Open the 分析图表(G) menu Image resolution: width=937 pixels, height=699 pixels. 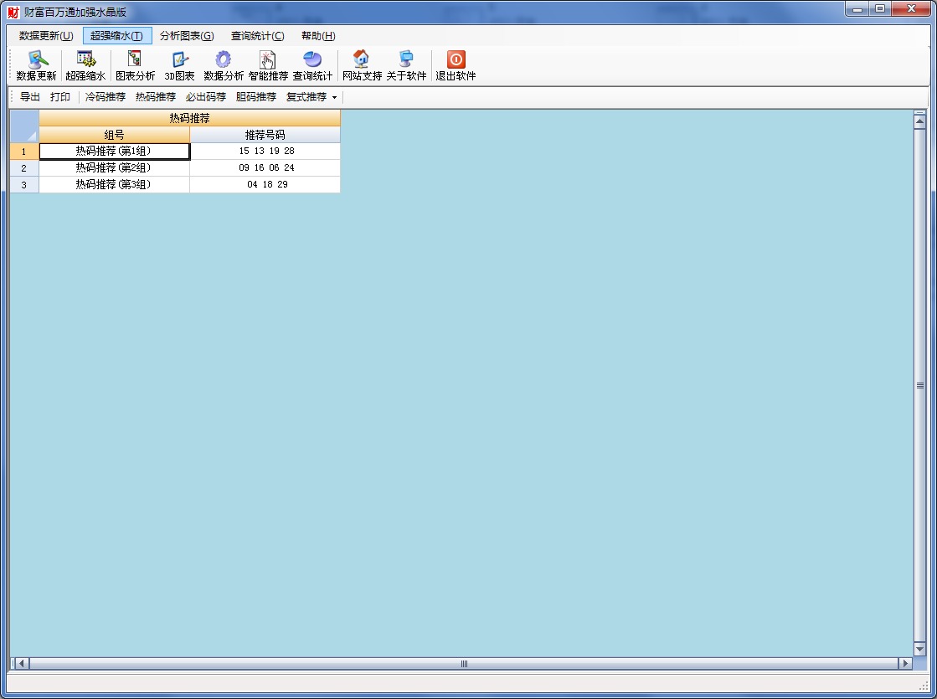pyautogui.click(x=187, y=36)
